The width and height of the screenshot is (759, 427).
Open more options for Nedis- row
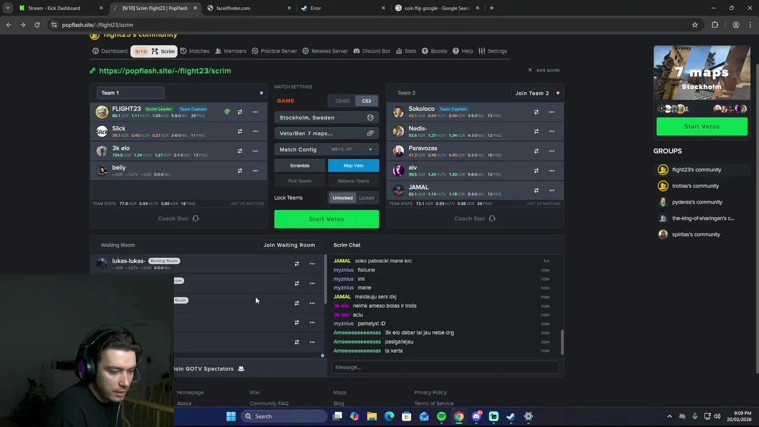click(x=551, y=132)
